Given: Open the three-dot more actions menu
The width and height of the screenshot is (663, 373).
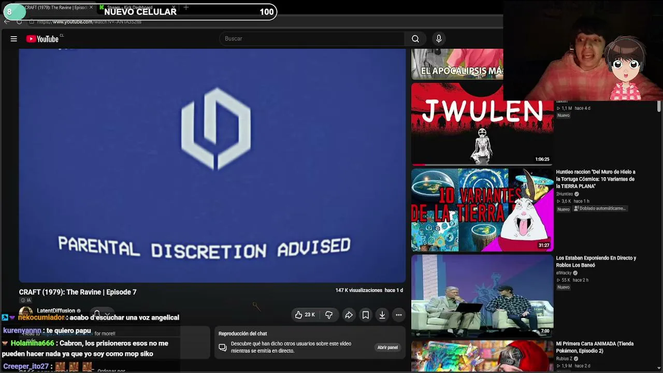Looking at the screenshot, I should (399, 315).
